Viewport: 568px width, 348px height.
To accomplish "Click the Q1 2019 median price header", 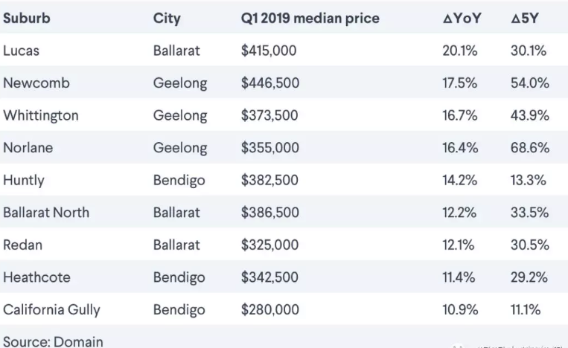I will point(310,19).
